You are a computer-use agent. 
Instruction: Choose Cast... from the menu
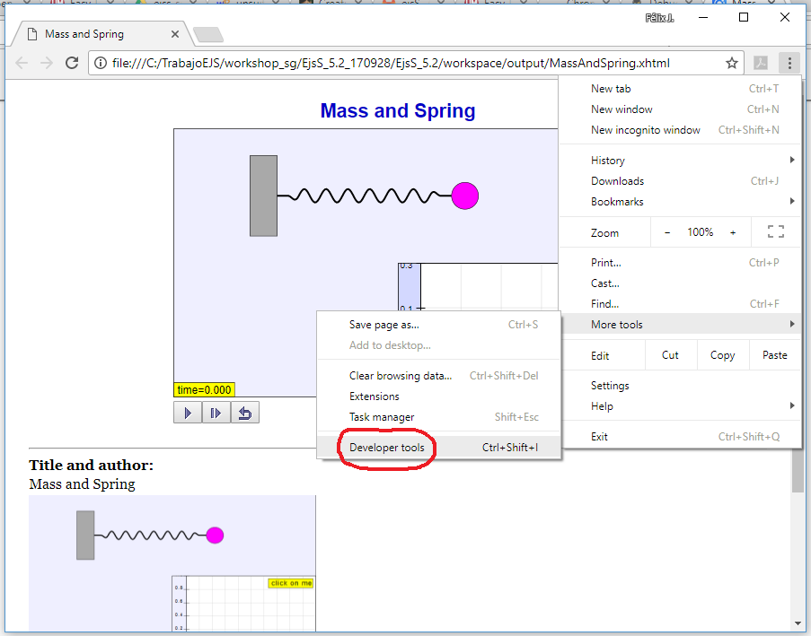[680, 283]
